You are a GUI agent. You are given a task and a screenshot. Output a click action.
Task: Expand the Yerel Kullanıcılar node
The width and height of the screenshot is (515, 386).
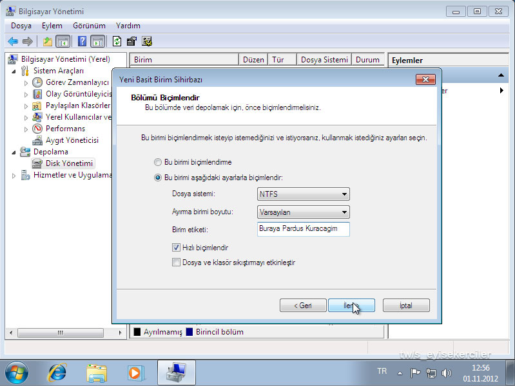pos(26,118)
